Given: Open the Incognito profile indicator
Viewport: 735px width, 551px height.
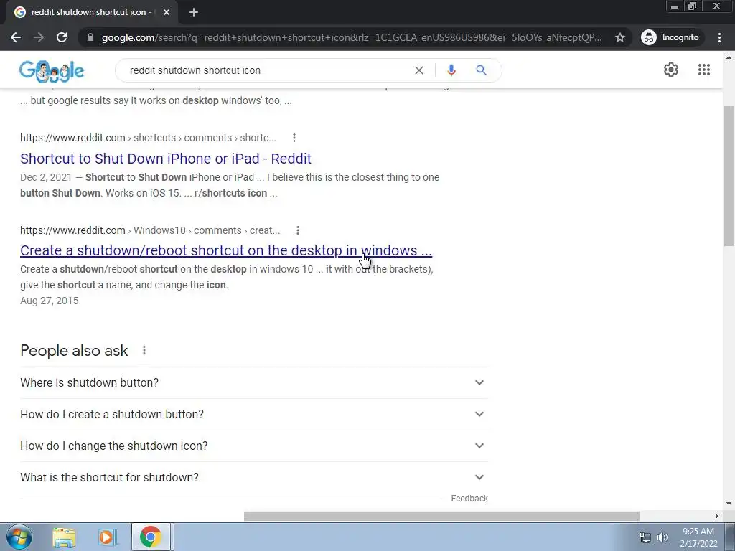Looking at the screenshot, I should point(670,37).
